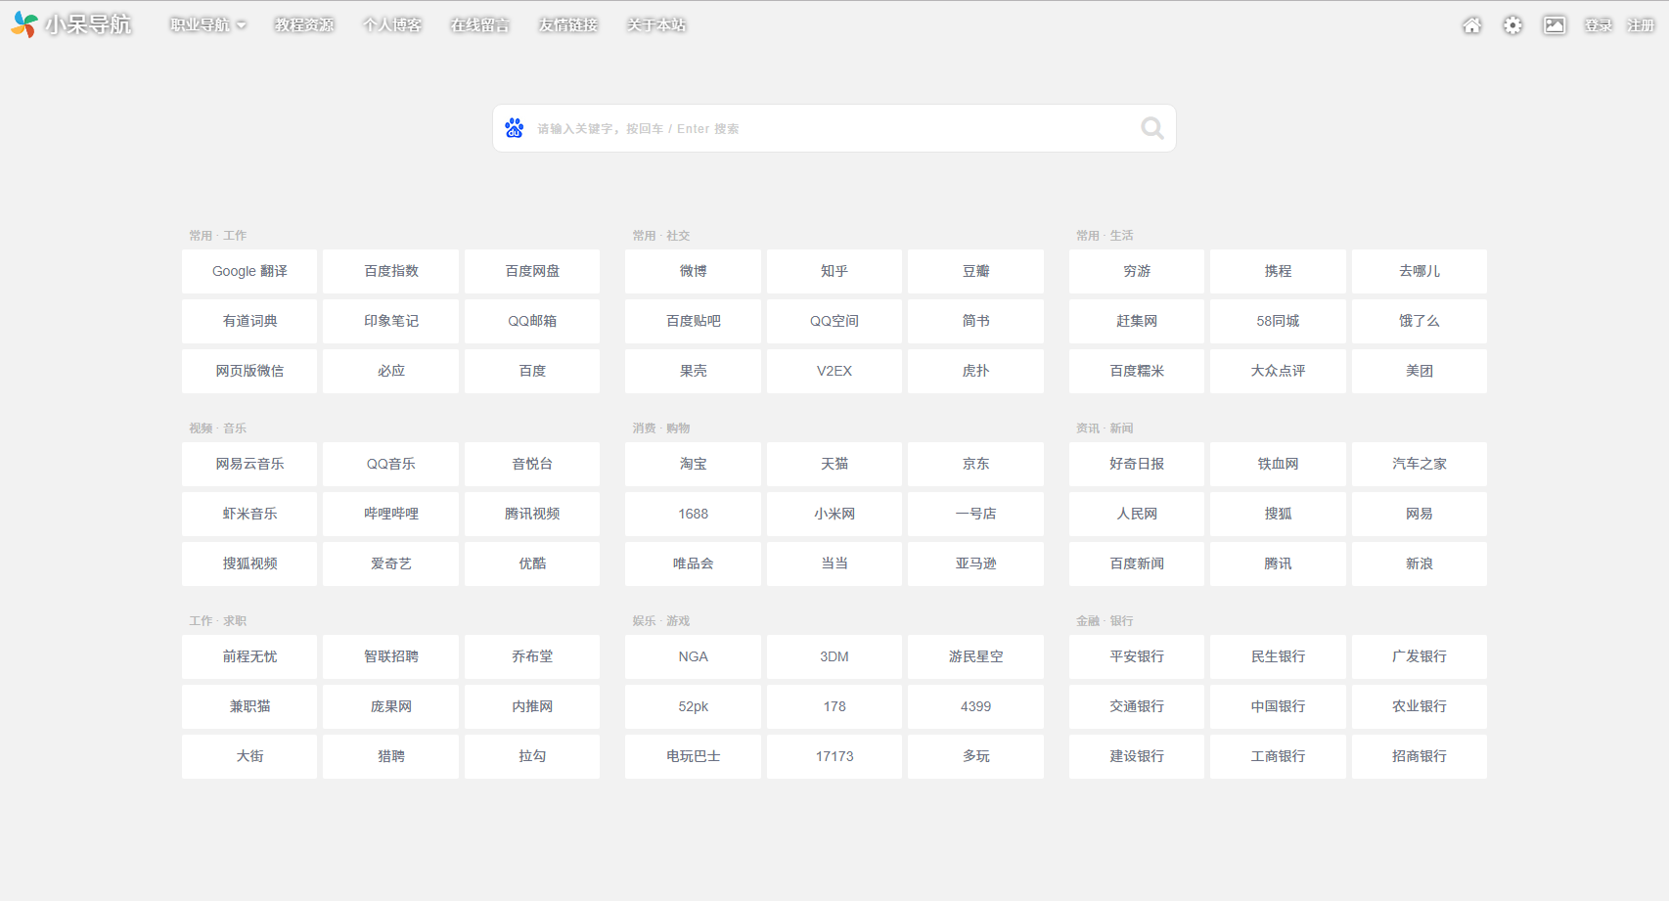Go to the home page via house icon
The height and width of the screenshot is (901, 1669).
1471,25
